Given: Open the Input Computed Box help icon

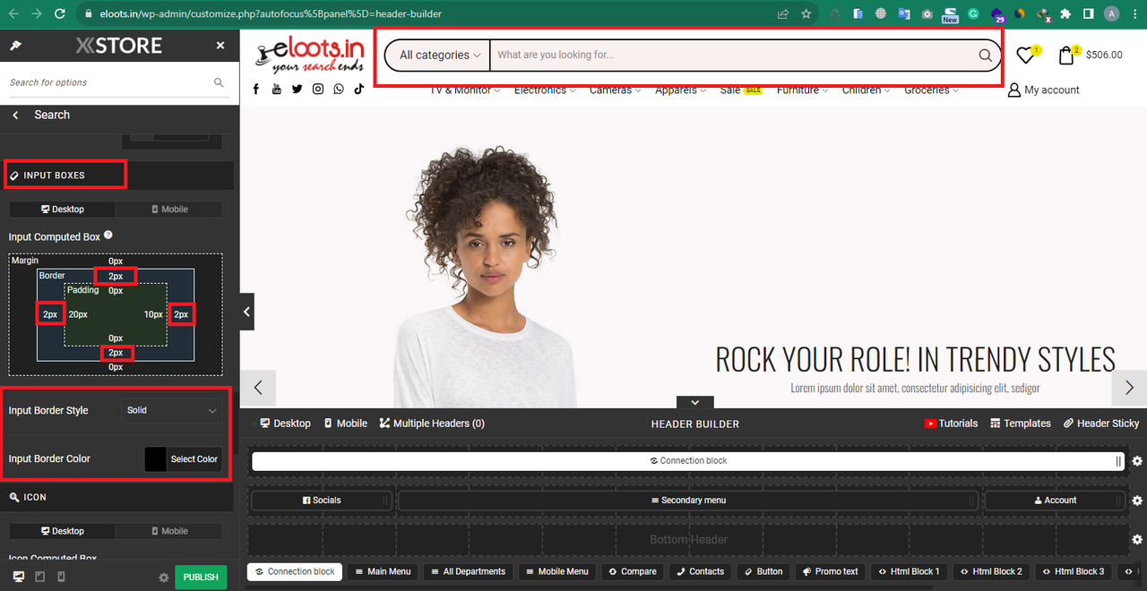Looking at the screenshot, I should click(108, 236).
